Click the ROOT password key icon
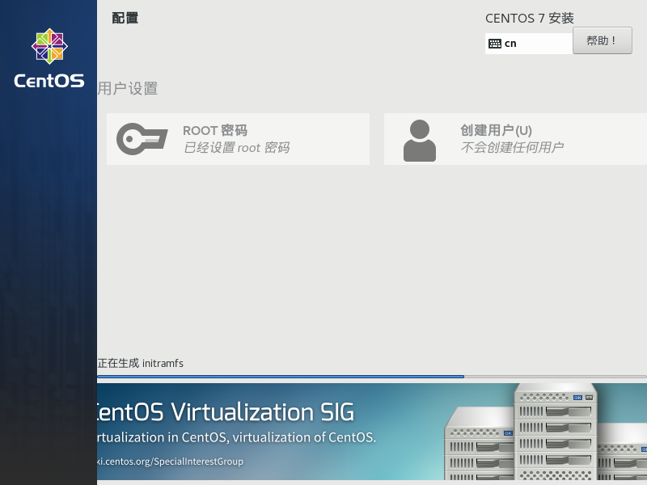Screen dimensions: 647x485 click(142, 139)
